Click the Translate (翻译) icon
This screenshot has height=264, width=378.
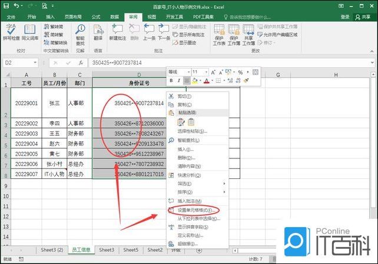[x=98, y=33]
